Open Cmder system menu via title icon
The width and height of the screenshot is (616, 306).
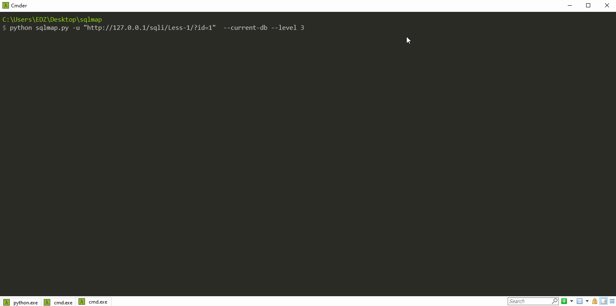pos(6,5)
